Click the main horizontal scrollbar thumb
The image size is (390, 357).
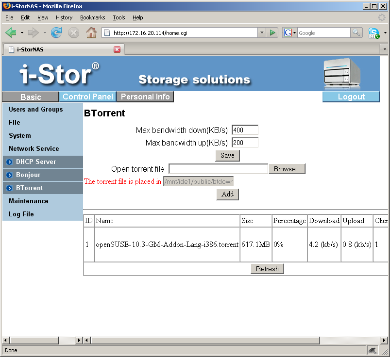pyautogui.click(x=205, y=340)
